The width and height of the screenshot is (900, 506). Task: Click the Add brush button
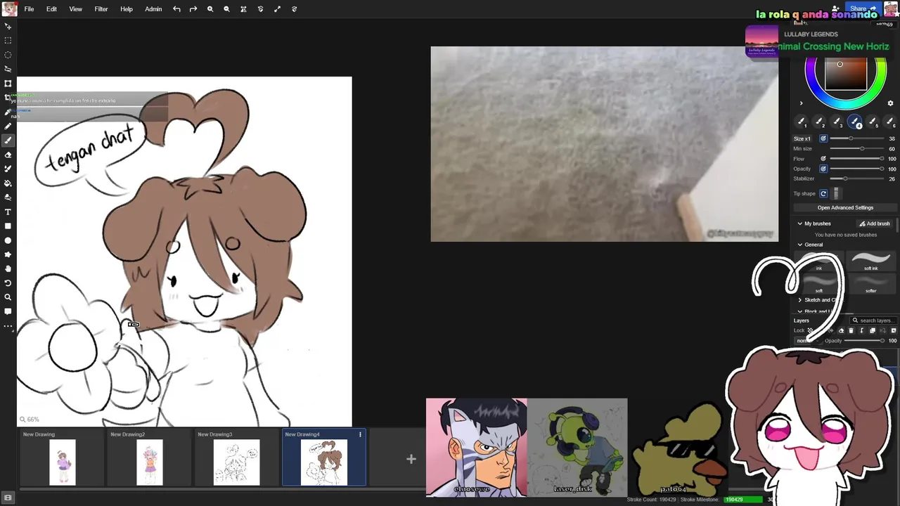coord(875,223)
